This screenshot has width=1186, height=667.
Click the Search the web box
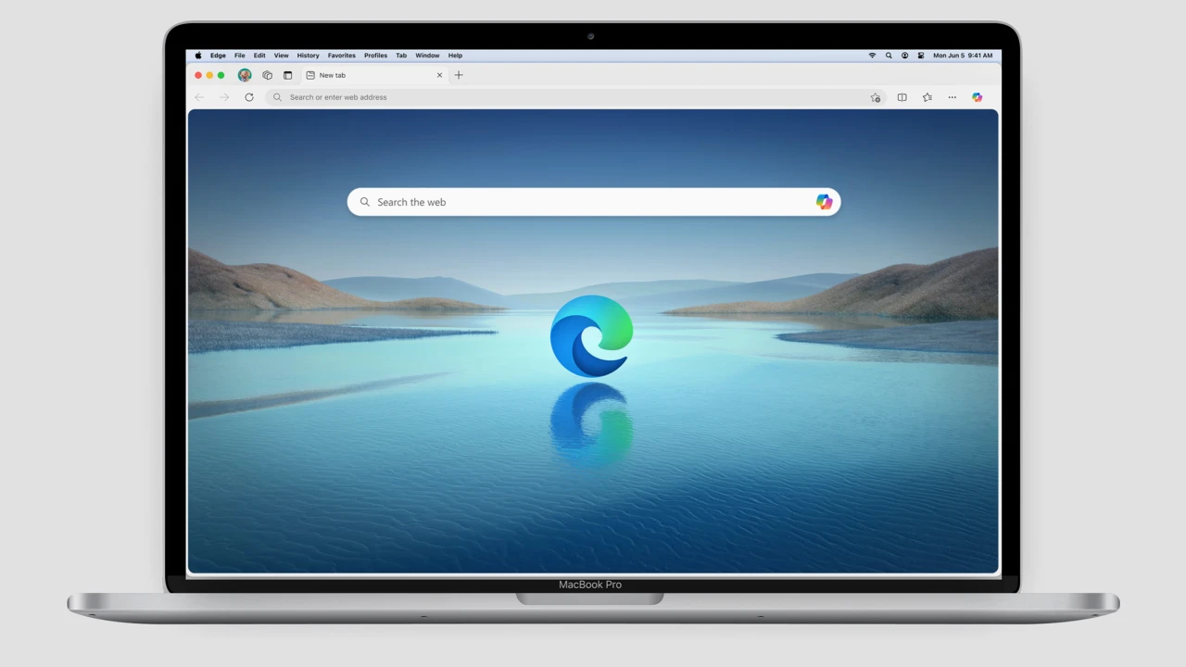tap(594, 202)
